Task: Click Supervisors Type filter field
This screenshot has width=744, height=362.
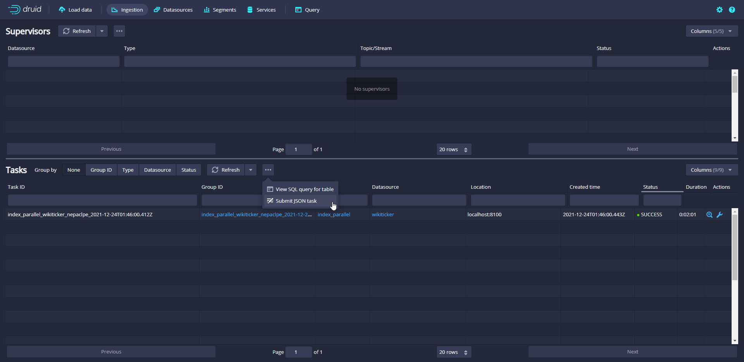Action: (x=240, y=61)
